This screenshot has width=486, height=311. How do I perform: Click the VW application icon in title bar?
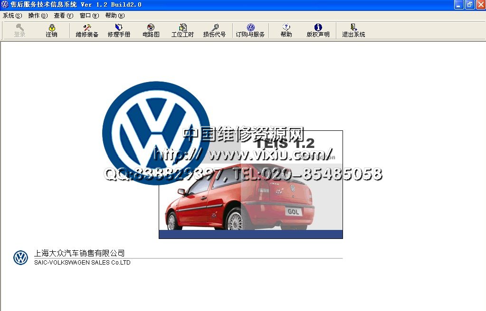pos(5,5)
